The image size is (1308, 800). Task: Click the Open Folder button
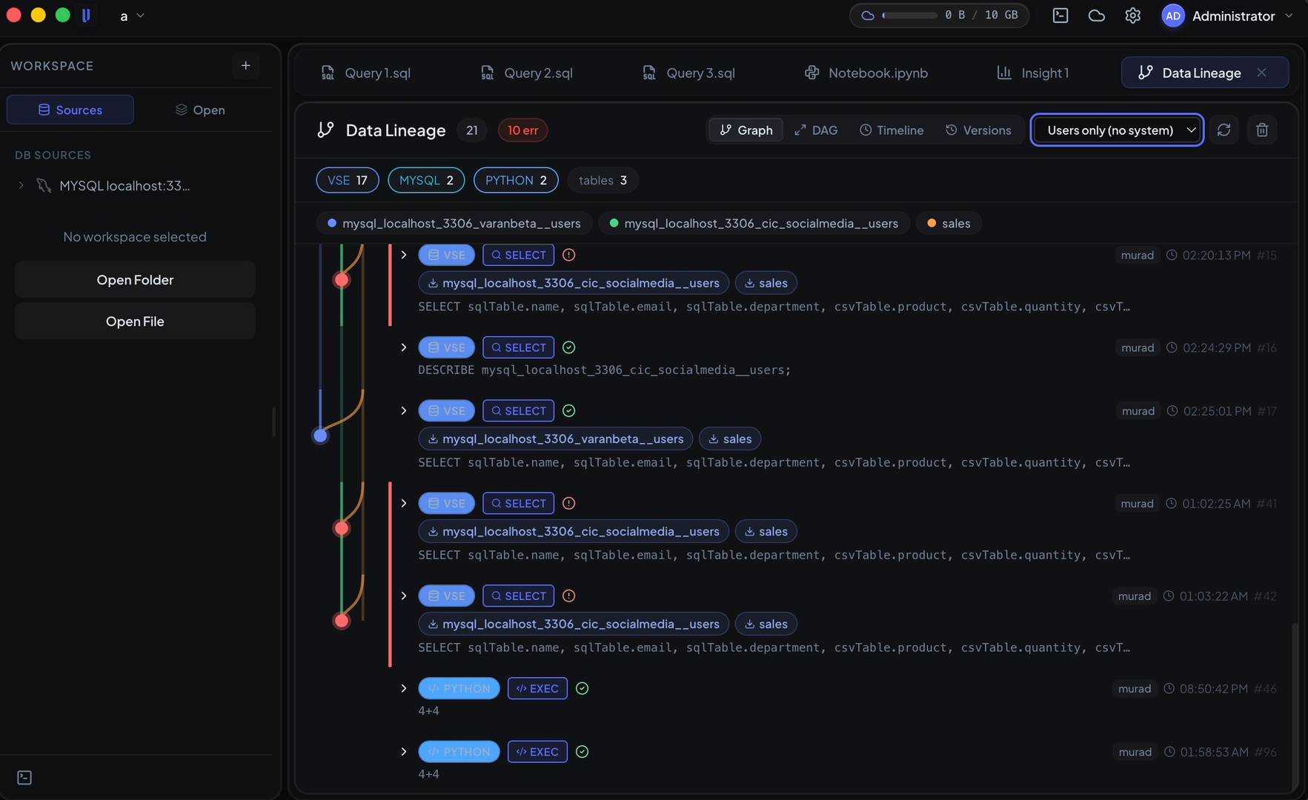point(135,279)
